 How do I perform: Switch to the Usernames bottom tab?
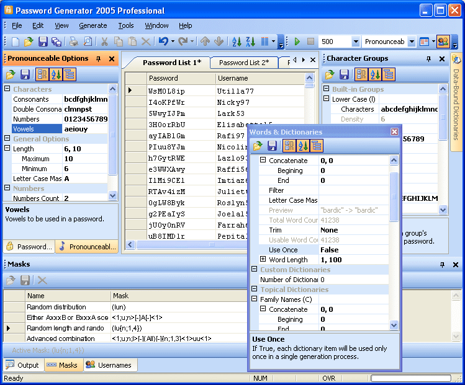pyautogui.click(x=111, y=365)
